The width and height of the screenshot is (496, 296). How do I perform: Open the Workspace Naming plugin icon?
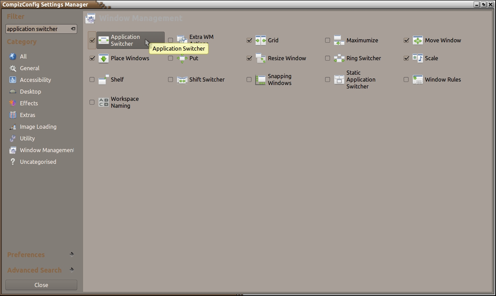point(104,102)
